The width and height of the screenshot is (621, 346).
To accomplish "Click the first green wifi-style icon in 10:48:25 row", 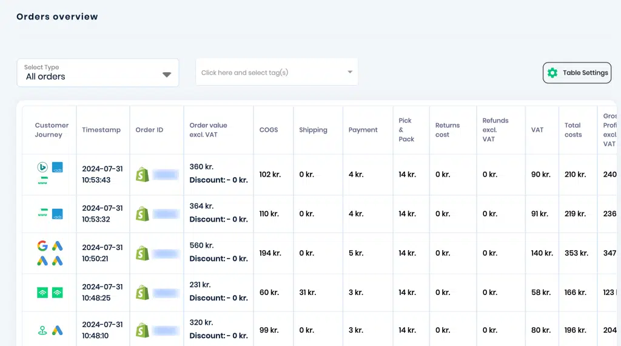I will coord(42,293).
